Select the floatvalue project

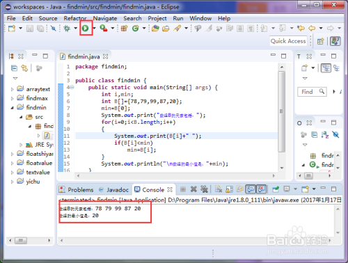[x=39, y=163]
